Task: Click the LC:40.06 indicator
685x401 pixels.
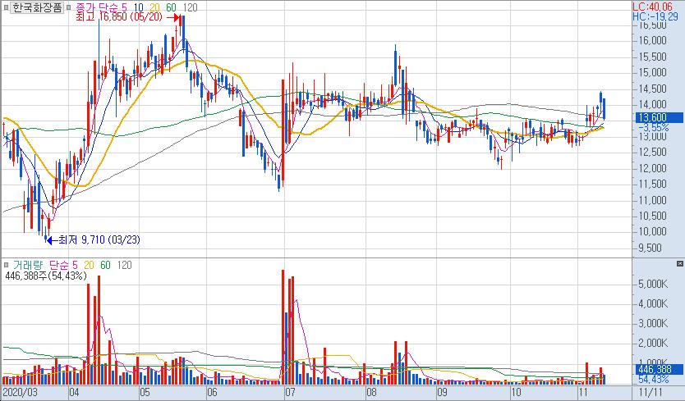Action: coord(652,6)
